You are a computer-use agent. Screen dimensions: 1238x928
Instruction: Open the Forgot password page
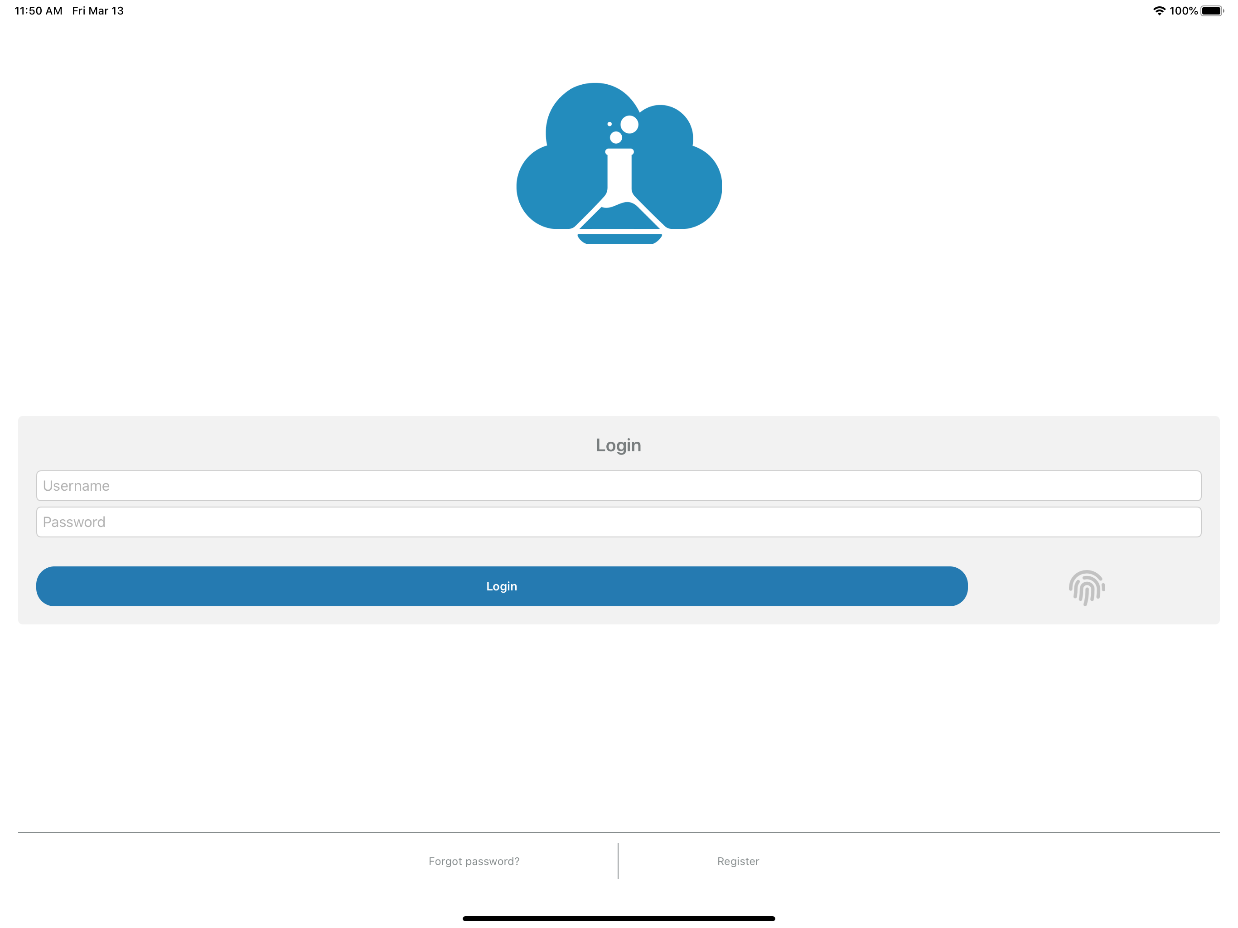tap(474, 861)
